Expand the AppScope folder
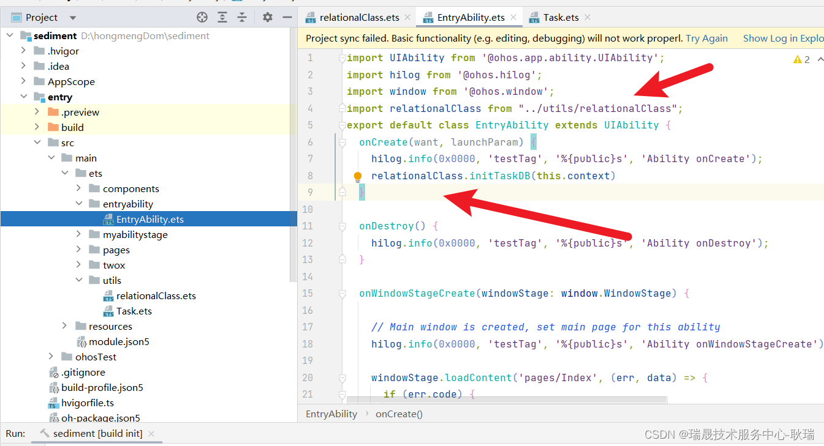Image resolution: width=824 pixels, height=446 pixels. pos(23,81)
